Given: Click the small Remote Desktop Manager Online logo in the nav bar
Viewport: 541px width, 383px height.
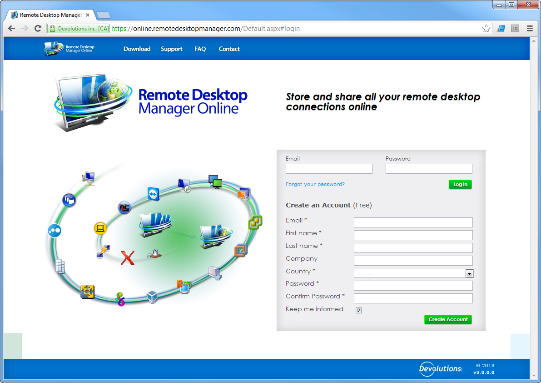Looking at the screenshot, I should point(69,49).
